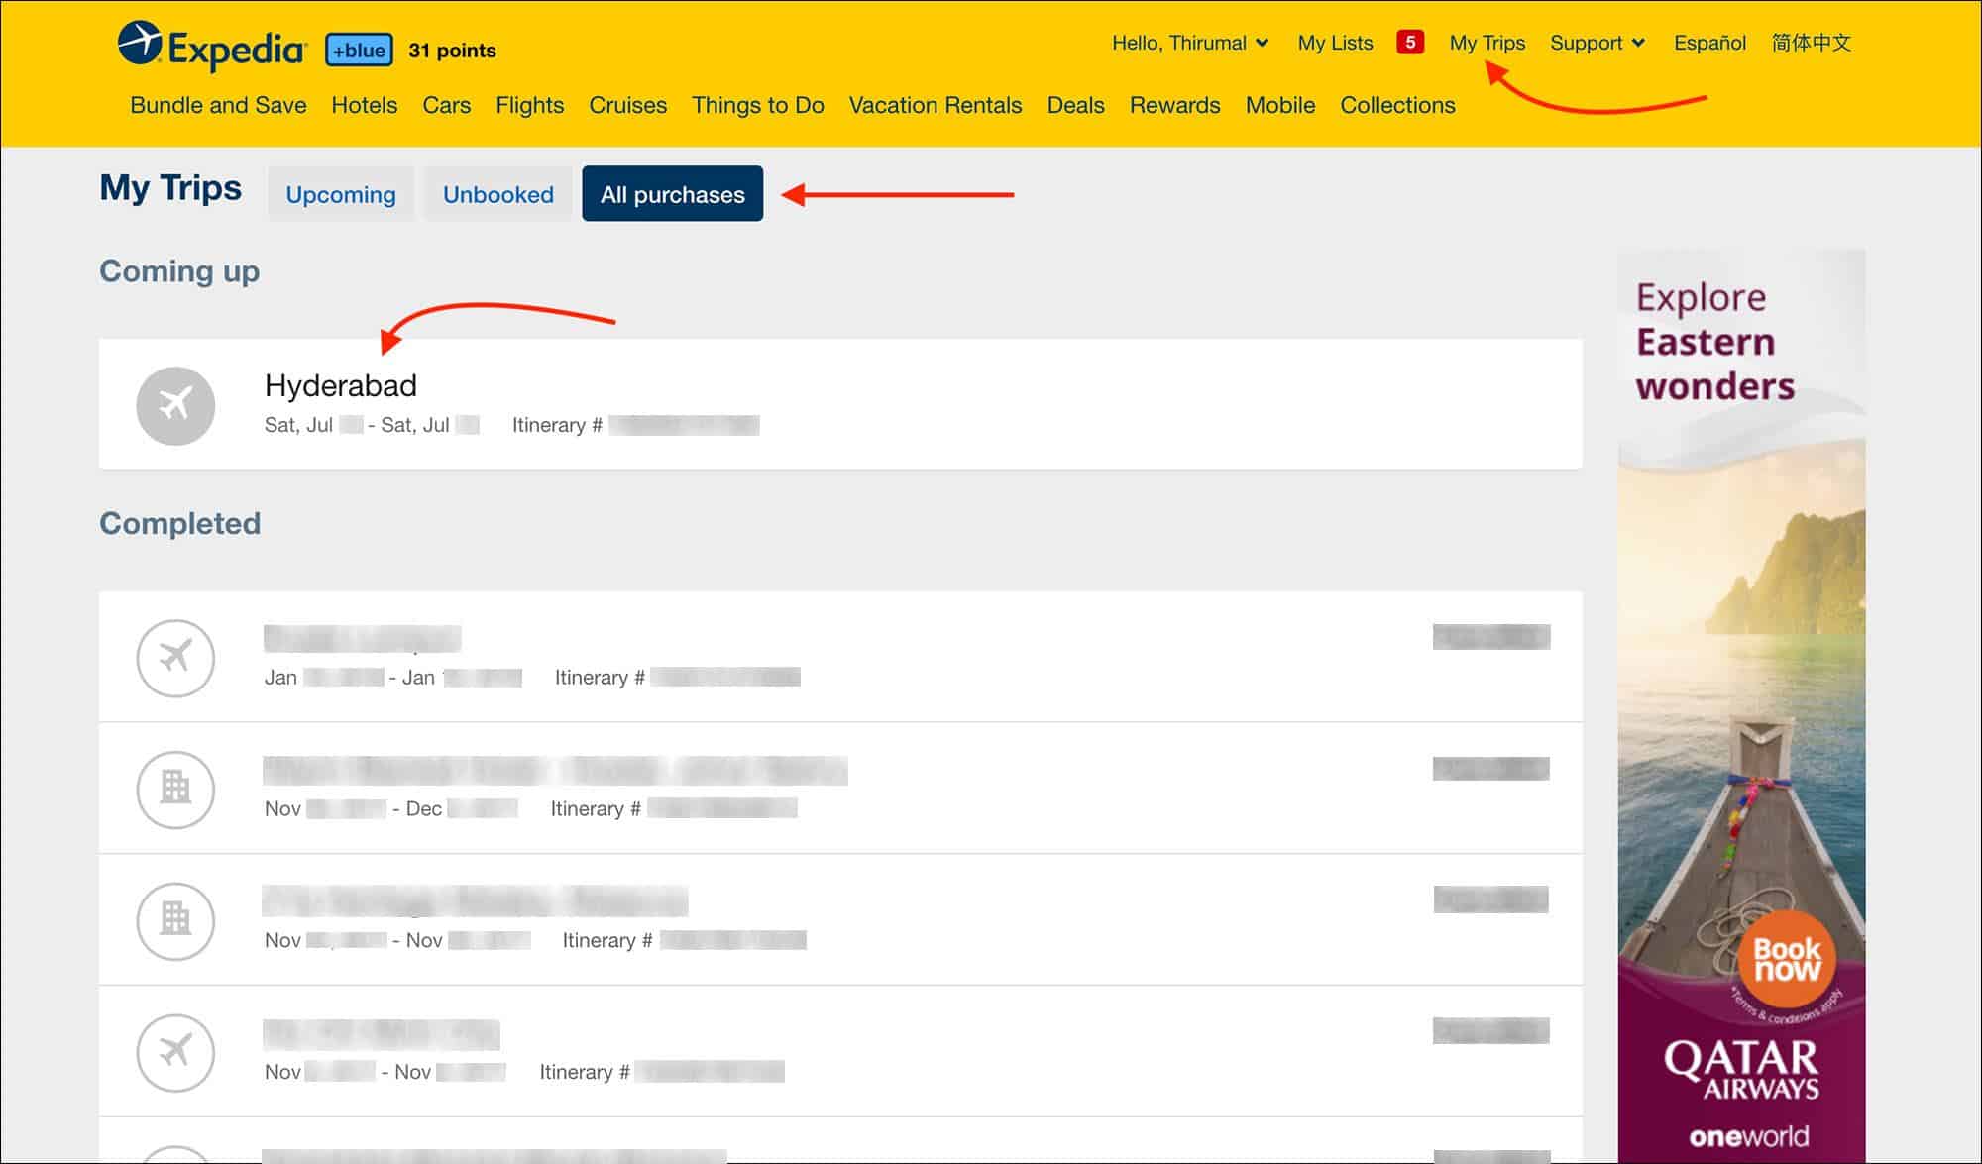Switch to the Unbooked tab
This screenshot has height=1164, width=1982.
coord(497,194)
